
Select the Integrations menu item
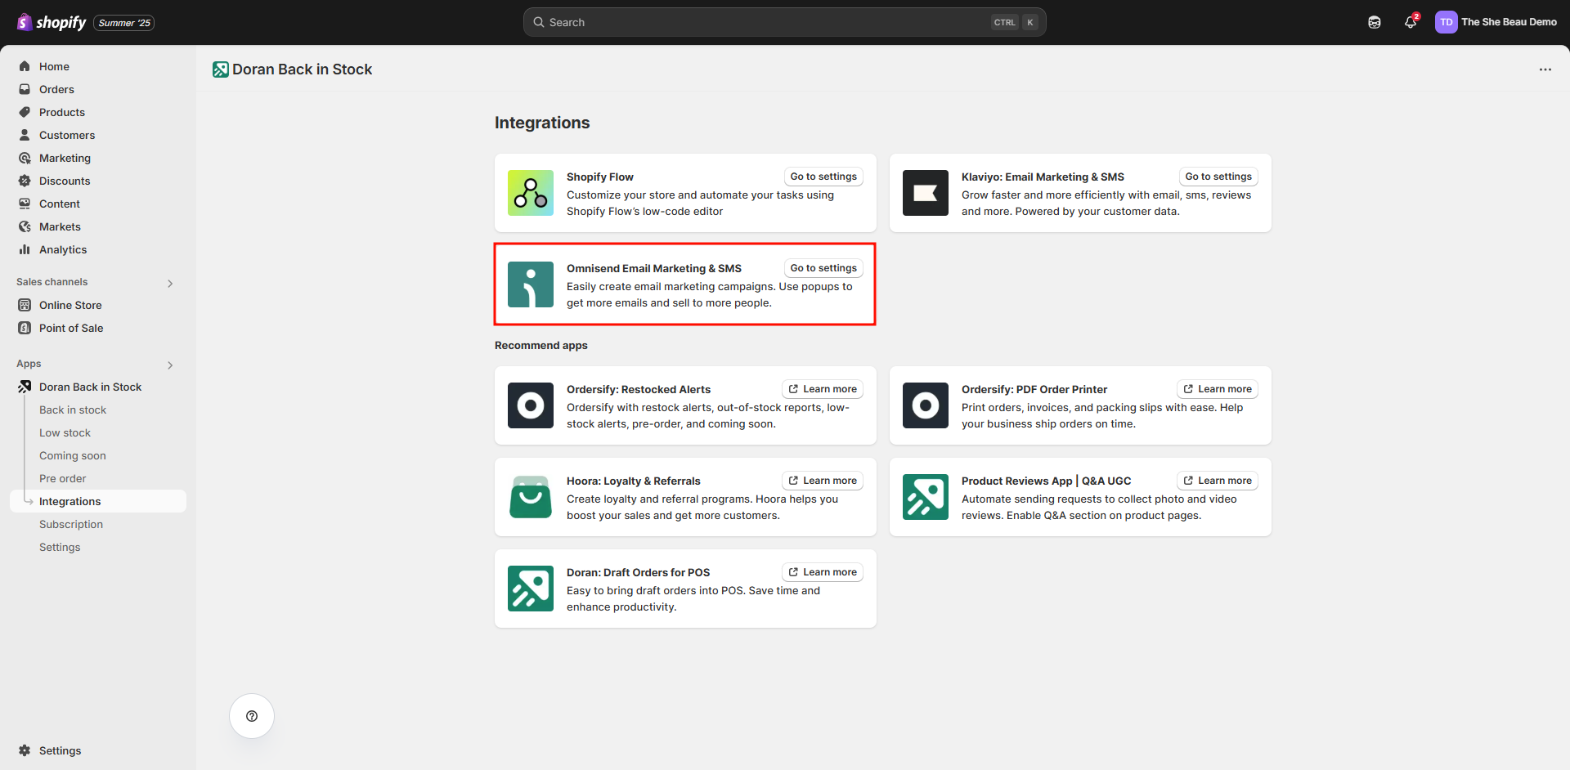98,501
